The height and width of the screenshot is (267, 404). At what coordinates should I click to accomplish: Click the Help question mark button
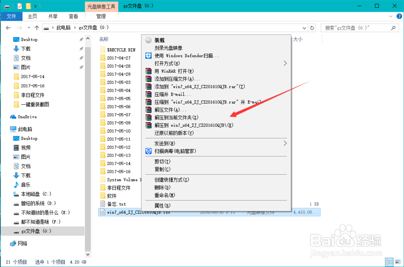(x=399, y=17)
